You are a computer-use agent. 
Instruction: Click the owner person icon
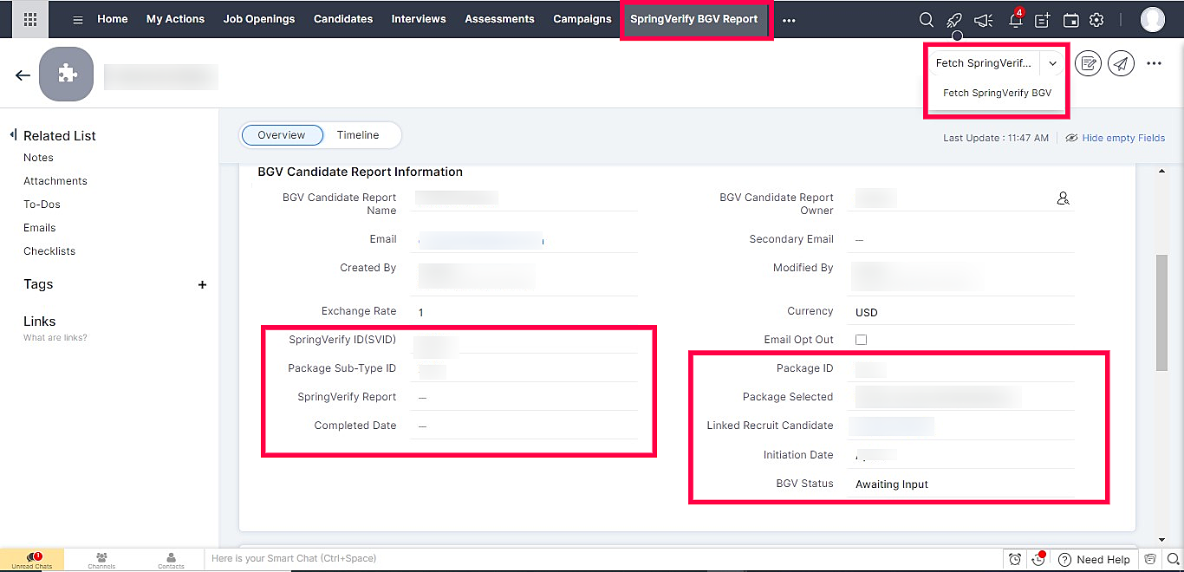(x=1063, y=198)
